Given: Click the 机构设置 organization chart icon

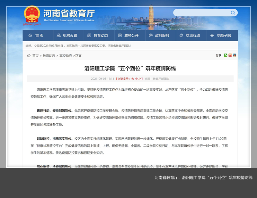Looking at the screenshot, I should [x=59, y=35].
